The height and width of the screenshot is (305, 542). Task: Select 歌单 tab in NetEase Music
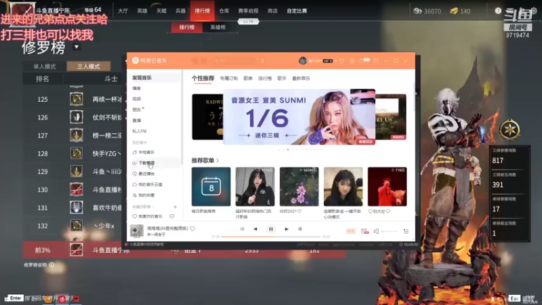[248, 79]
